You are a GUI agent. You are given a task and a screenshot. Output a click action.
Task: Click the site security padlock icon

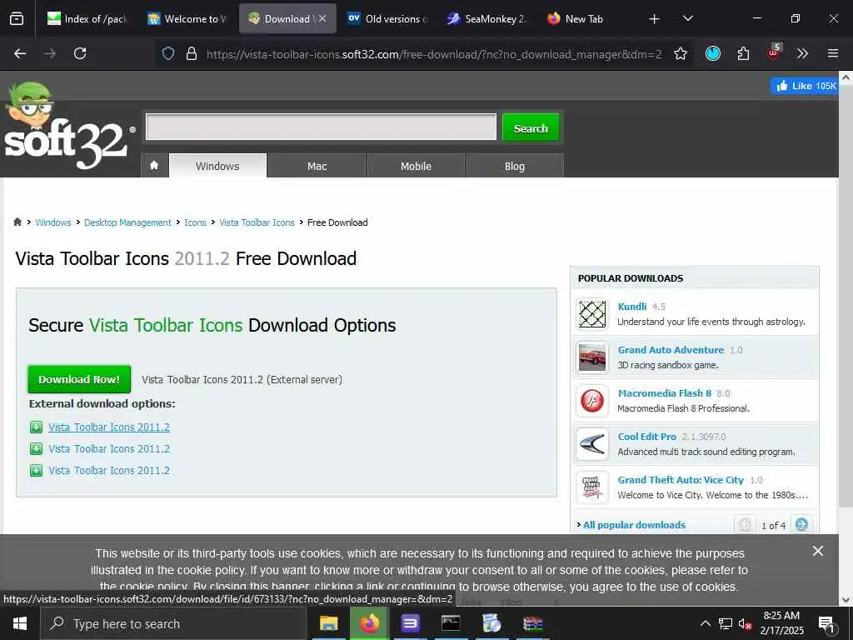191,53
